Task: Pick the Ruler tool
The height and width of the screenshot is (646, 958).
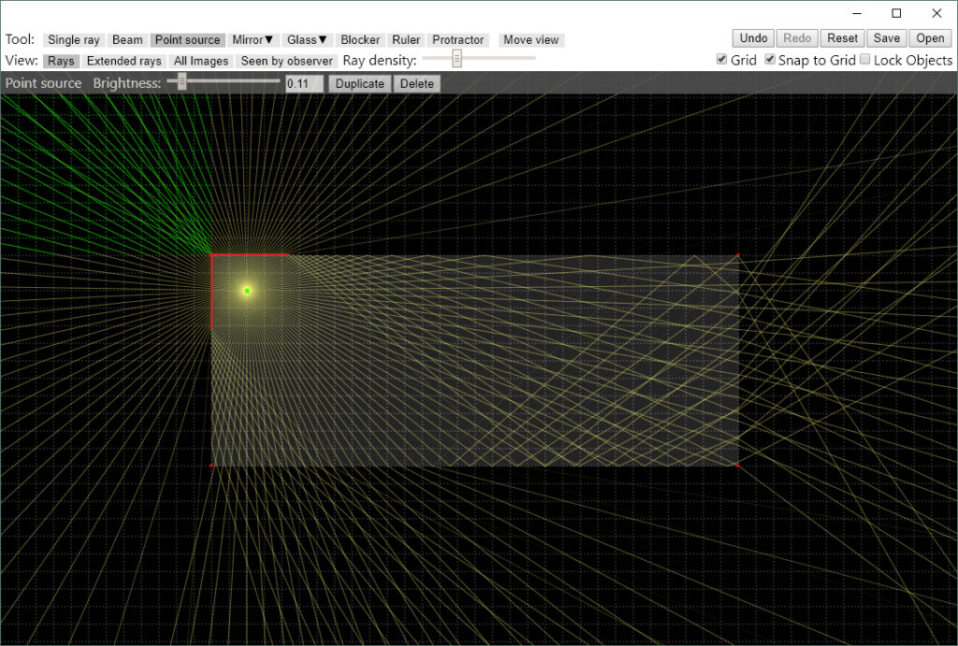Action: click(406, 40)
